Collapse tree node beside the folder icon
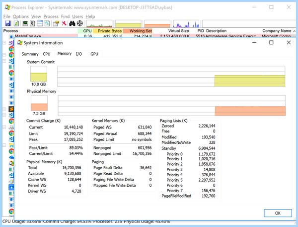 (x=4, y=145)
